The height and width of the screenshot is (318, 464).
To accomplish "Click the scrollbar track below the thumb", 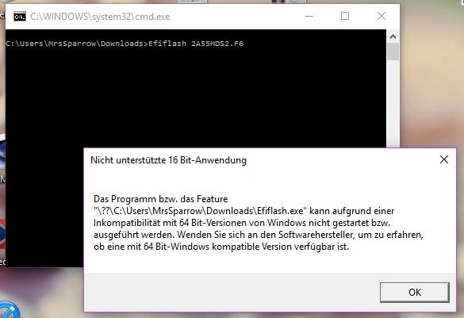I will pyautogui.click(x=393, y=104).
